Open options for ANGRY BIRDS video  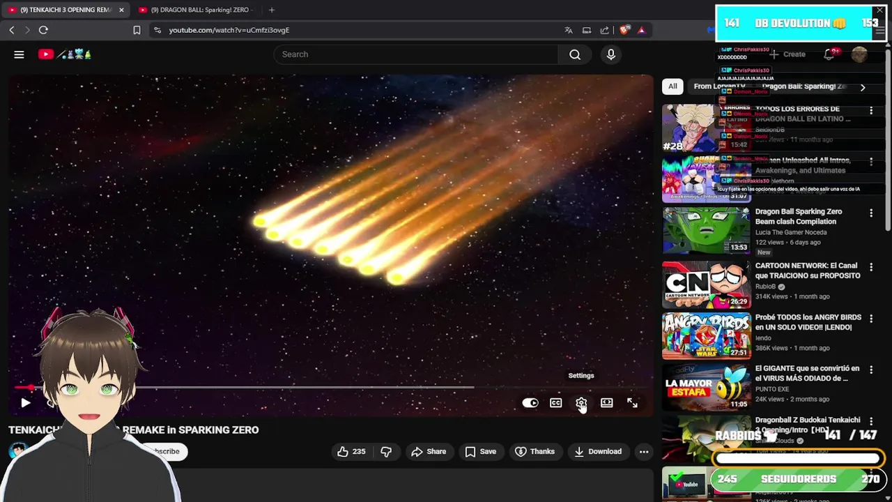click(871, 319)
